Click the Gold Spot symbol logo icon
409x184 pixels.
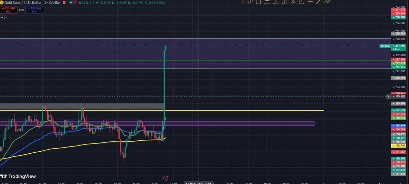pos(2,3)
